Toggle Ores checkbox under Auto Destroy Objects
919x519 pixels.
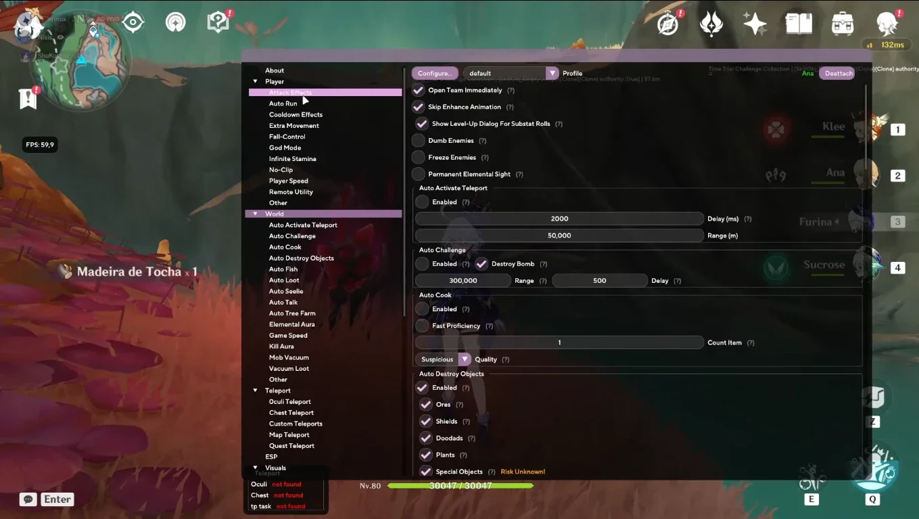pos(425,405)
